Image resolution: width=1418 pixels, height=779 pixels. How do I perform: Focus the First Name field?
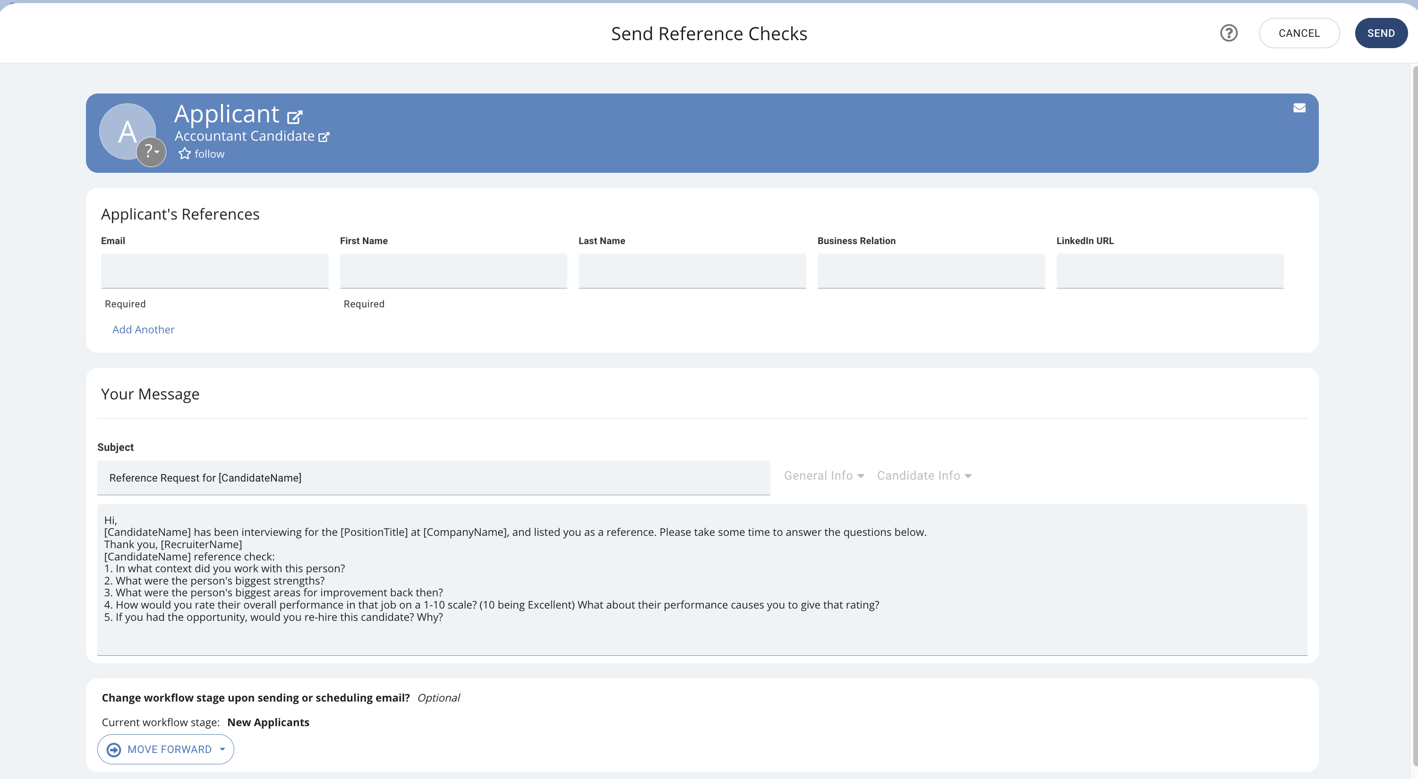(x=453, y=271)
